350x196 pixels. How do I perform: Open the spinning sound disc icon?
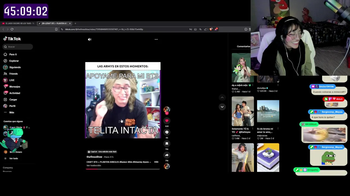[167, 166]
